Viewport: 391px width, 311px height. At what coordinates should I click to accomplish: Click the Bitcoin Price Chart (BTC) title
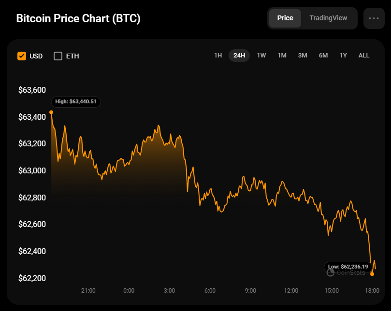point(78,19)
